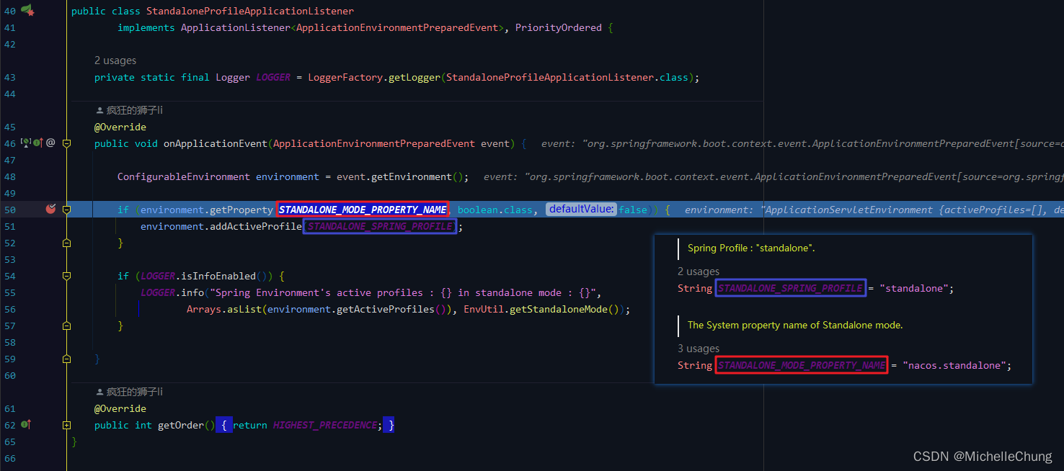Click STANDALONE_MODE_PROPERTY_NAME on line 50
This screenshot has width=1064, height=471.
point(363,210)
